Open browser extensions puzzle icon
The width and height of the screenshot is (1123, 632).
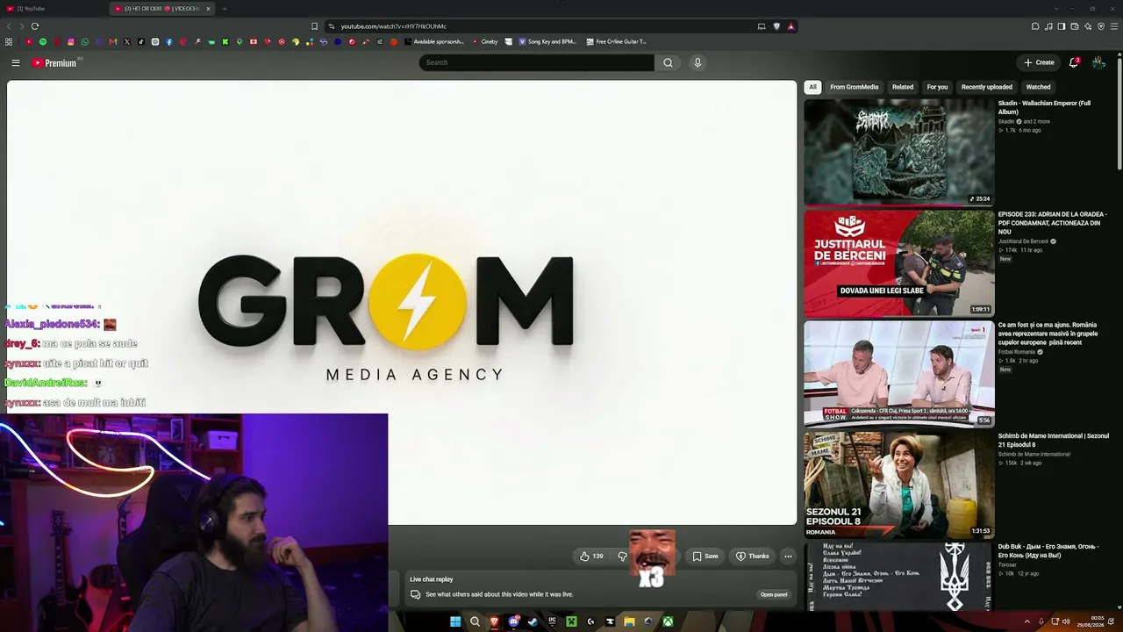click(1035, 26)
